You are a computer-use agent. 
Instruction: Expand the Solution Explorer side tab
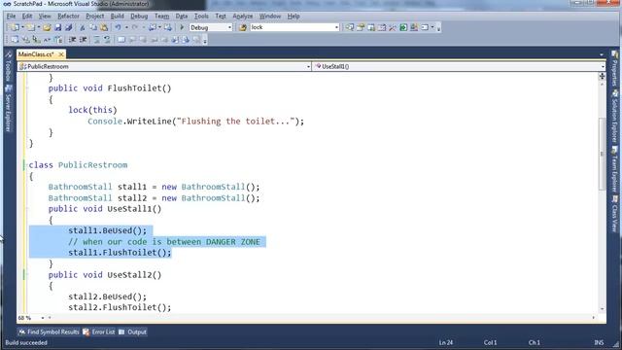[614, 117]
